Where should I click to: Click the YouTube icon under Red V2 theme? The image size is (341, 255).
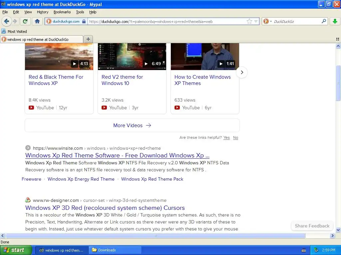pos(104,108)
